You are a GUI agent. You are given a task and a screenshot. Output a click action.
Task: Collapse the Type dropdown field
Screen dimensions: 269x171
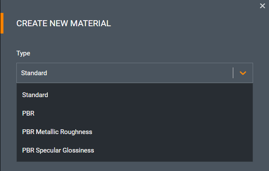[x=135, y=73]
